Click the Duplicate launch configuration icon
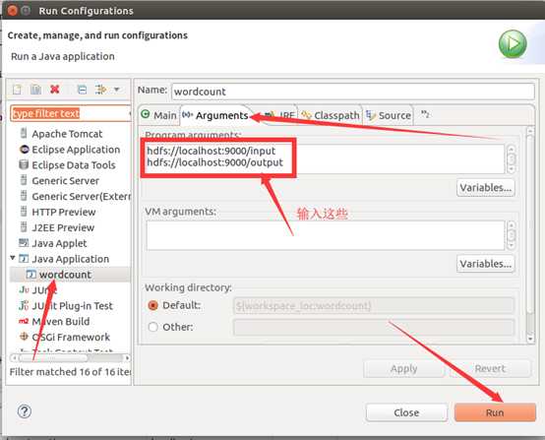545x440 pixels. [35, 90]
